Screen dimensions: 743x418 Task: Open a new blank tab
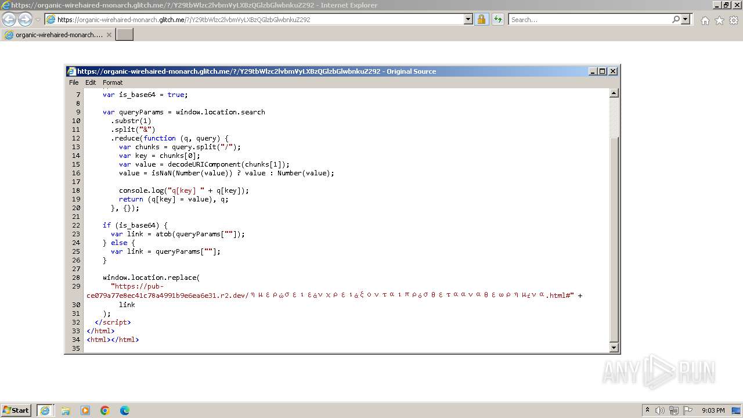tap(125, 35)
